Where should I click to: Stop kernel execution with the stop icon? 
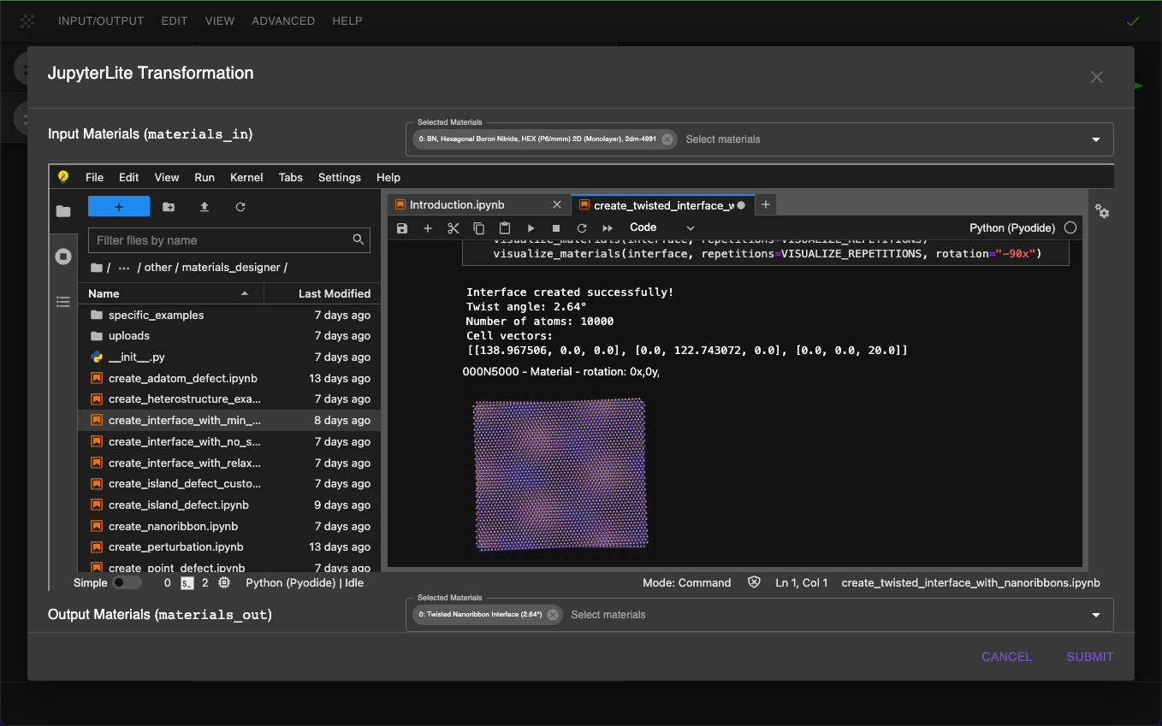(556, 228)
